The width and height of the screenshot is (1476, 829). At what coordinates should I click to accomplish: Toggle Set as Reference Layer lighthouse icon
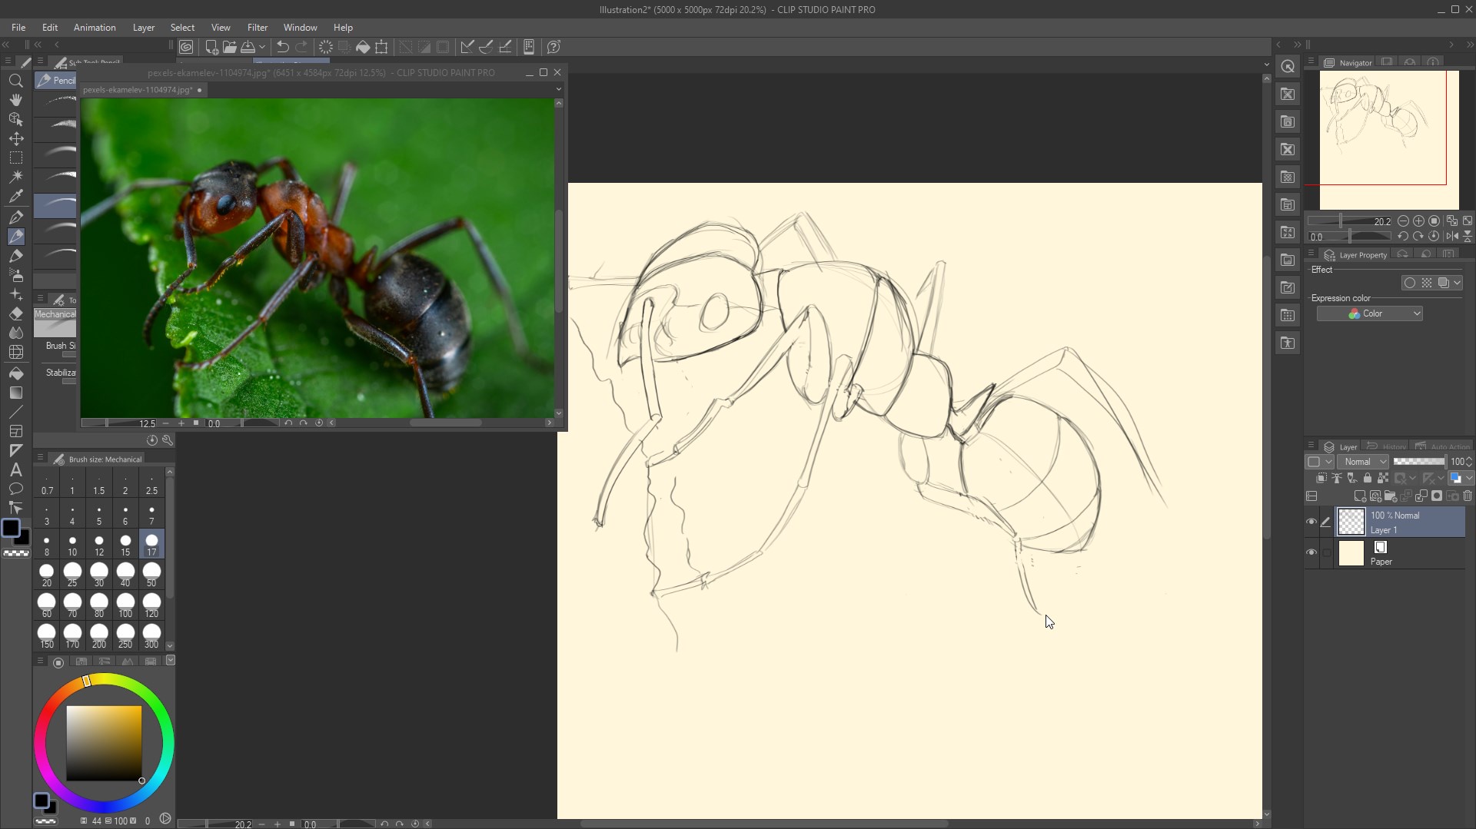click(x=1337, y=478)
